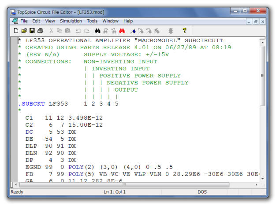Click the yellow question mark Help icon

pyautogui.click(x=184, y=30)
